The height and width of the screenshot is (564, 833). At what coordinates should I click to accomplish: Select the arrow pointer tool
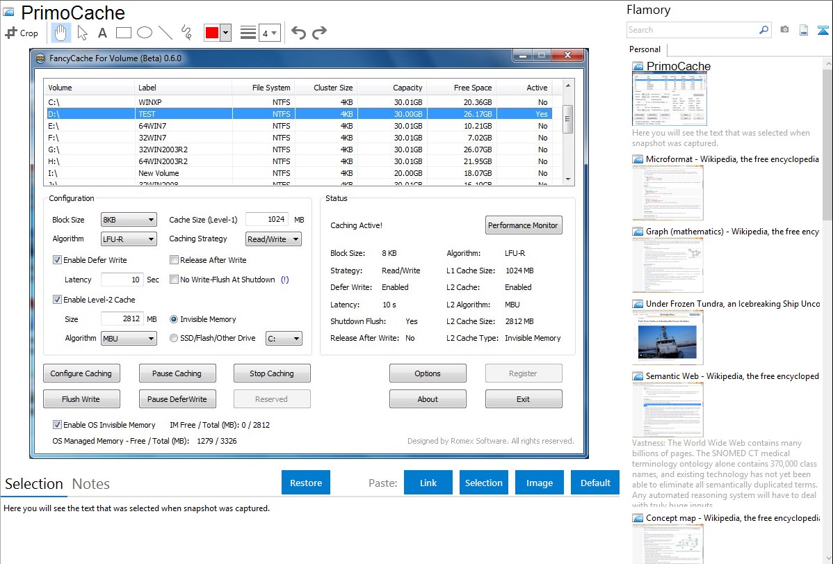pos(82,33)
